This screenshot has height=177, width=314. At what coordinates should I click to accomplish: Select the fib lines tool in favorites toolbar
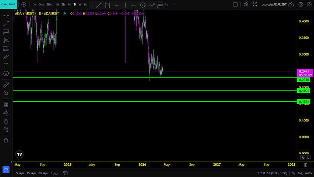pyautogui.click(x=160, y=5)
